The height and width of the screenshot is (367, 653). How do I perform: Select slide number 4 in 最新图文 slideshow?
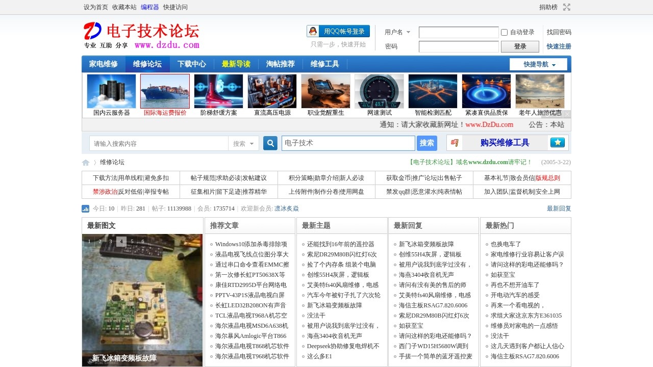pyautogui.click(x=121, y=242)
